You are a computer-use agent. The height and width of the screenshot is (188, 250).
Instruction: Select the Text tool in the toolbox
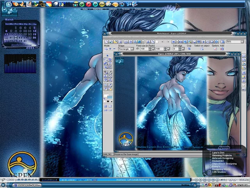110,63
